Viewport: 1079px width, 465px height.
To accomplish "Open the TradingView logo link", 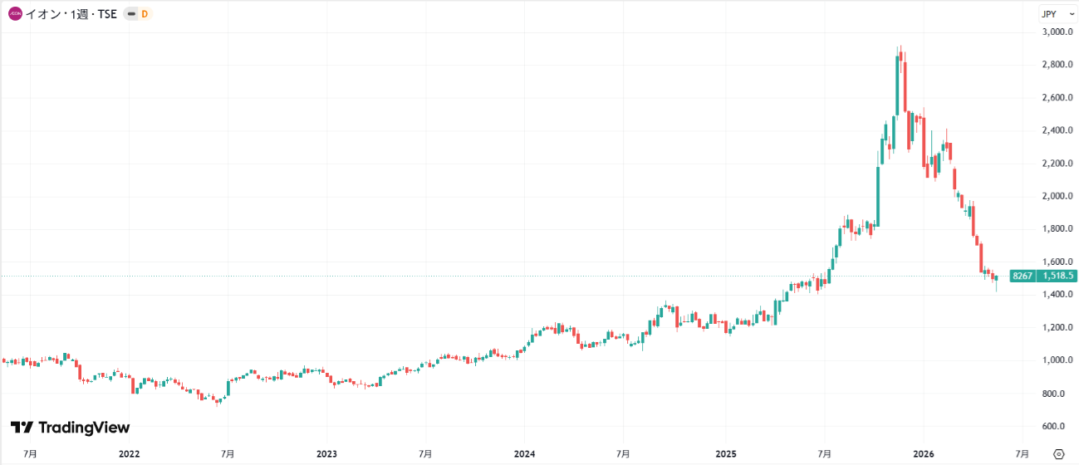I will 71,427.
